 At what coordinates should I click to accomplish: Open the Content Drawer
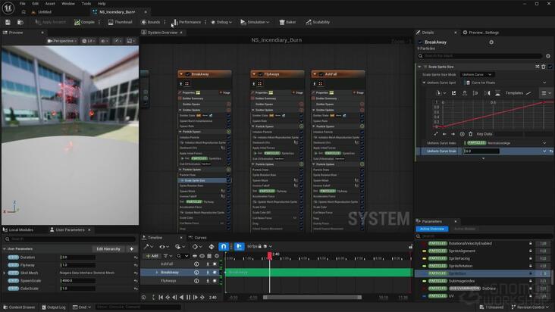pos(19,307)
